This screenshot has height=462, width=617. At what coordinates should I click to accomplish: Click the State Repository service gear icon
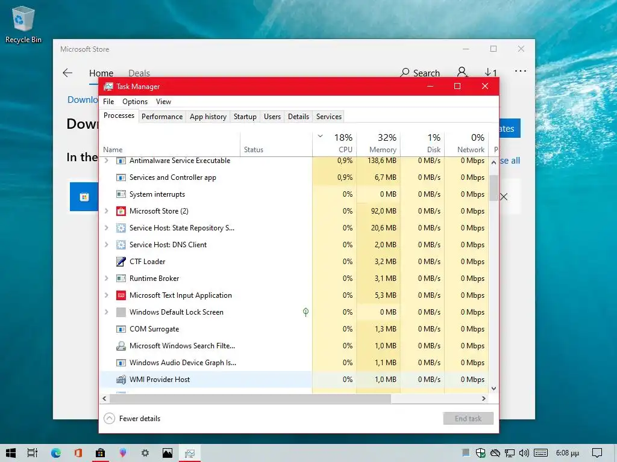coord(121,228)
